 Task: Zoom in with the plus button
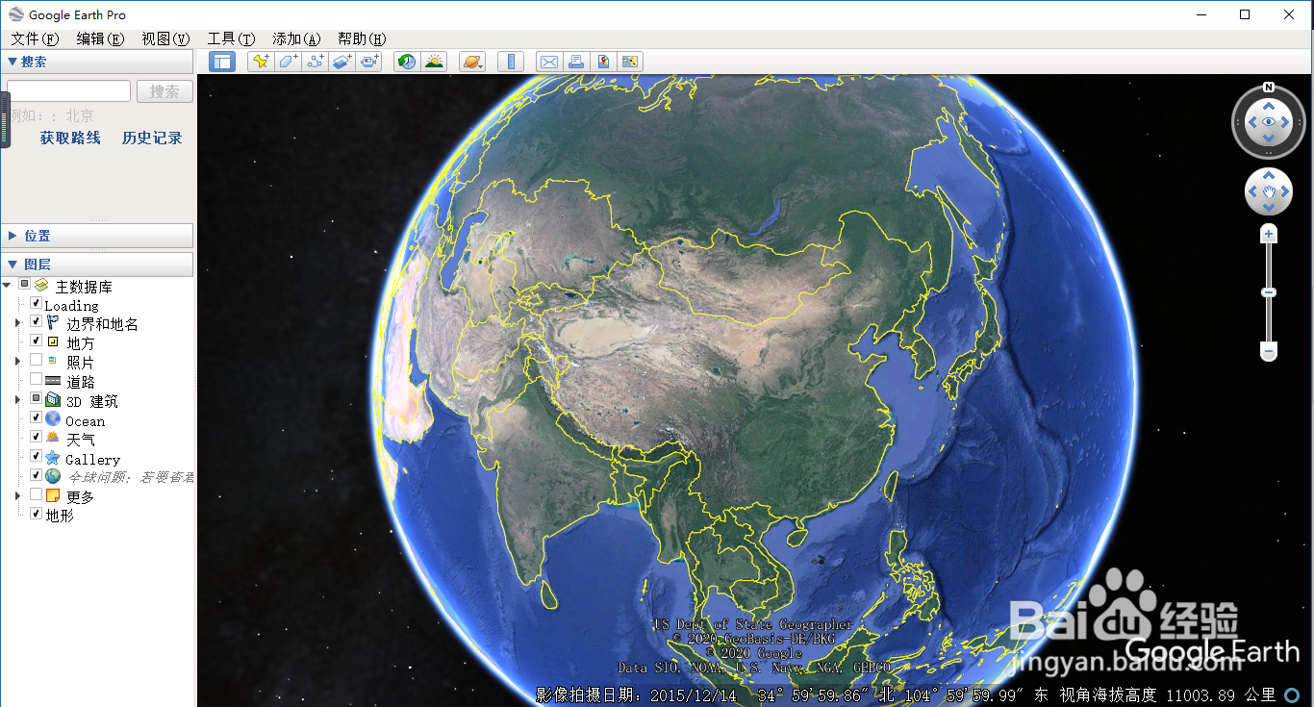coord(1269,234)
